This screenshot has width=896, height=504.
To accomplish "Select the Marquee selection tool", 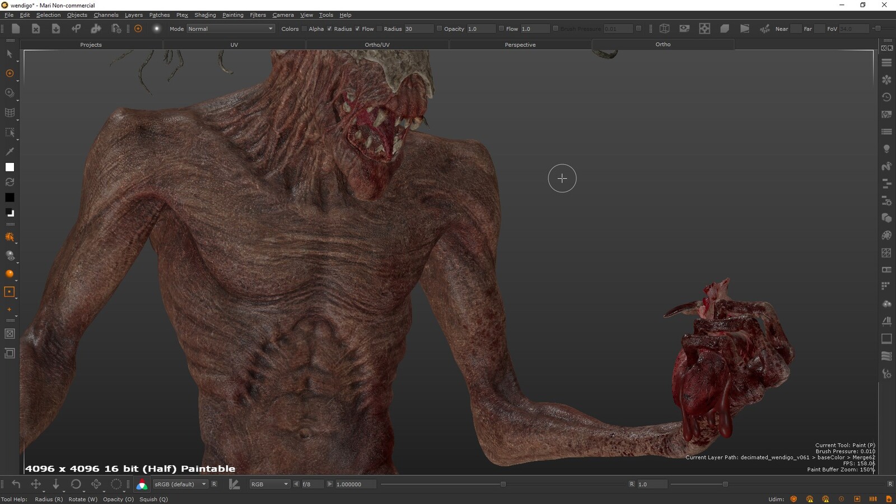I will [10, 132].
